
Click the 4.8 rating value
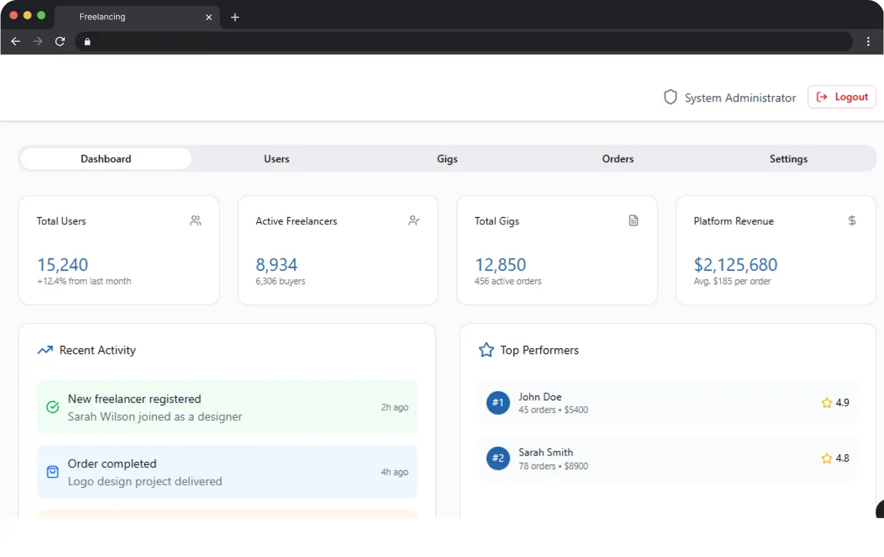coord(842,459)
